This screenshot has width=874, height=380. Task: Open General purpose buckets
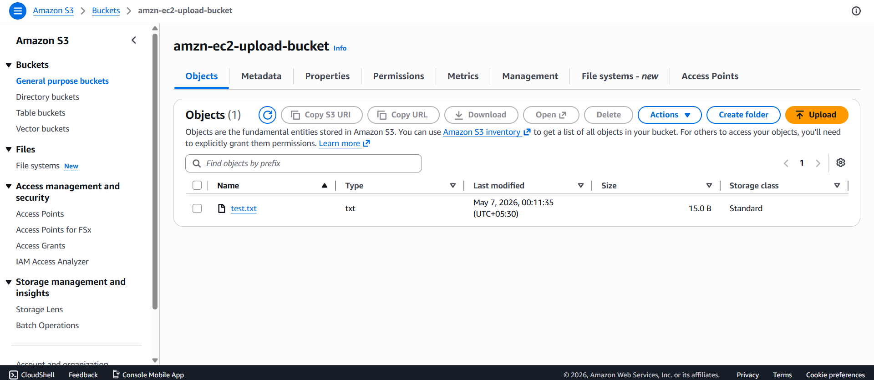tap(62, 81)
